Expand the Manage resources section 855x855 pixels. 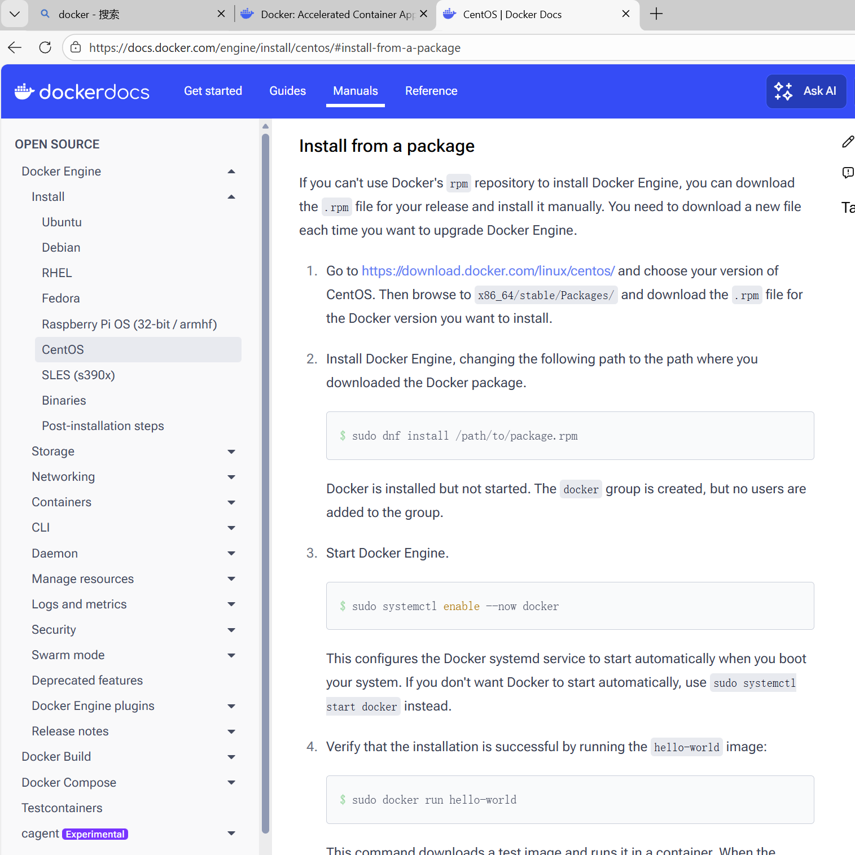[x=231, y=579]
